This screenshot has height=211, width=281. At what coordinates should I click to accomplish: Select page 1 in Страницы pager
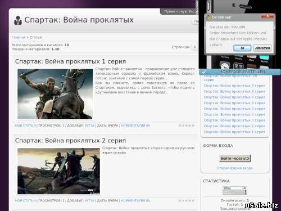194,47
